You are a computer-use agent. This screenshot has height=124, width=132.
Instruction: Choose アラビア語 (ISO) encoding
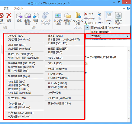tap(16, 36)
